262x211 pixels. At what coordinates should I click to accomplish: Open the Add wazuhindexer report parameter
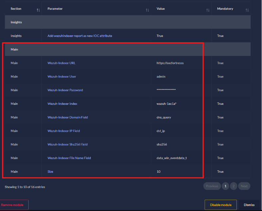click(x=80, y=36)
